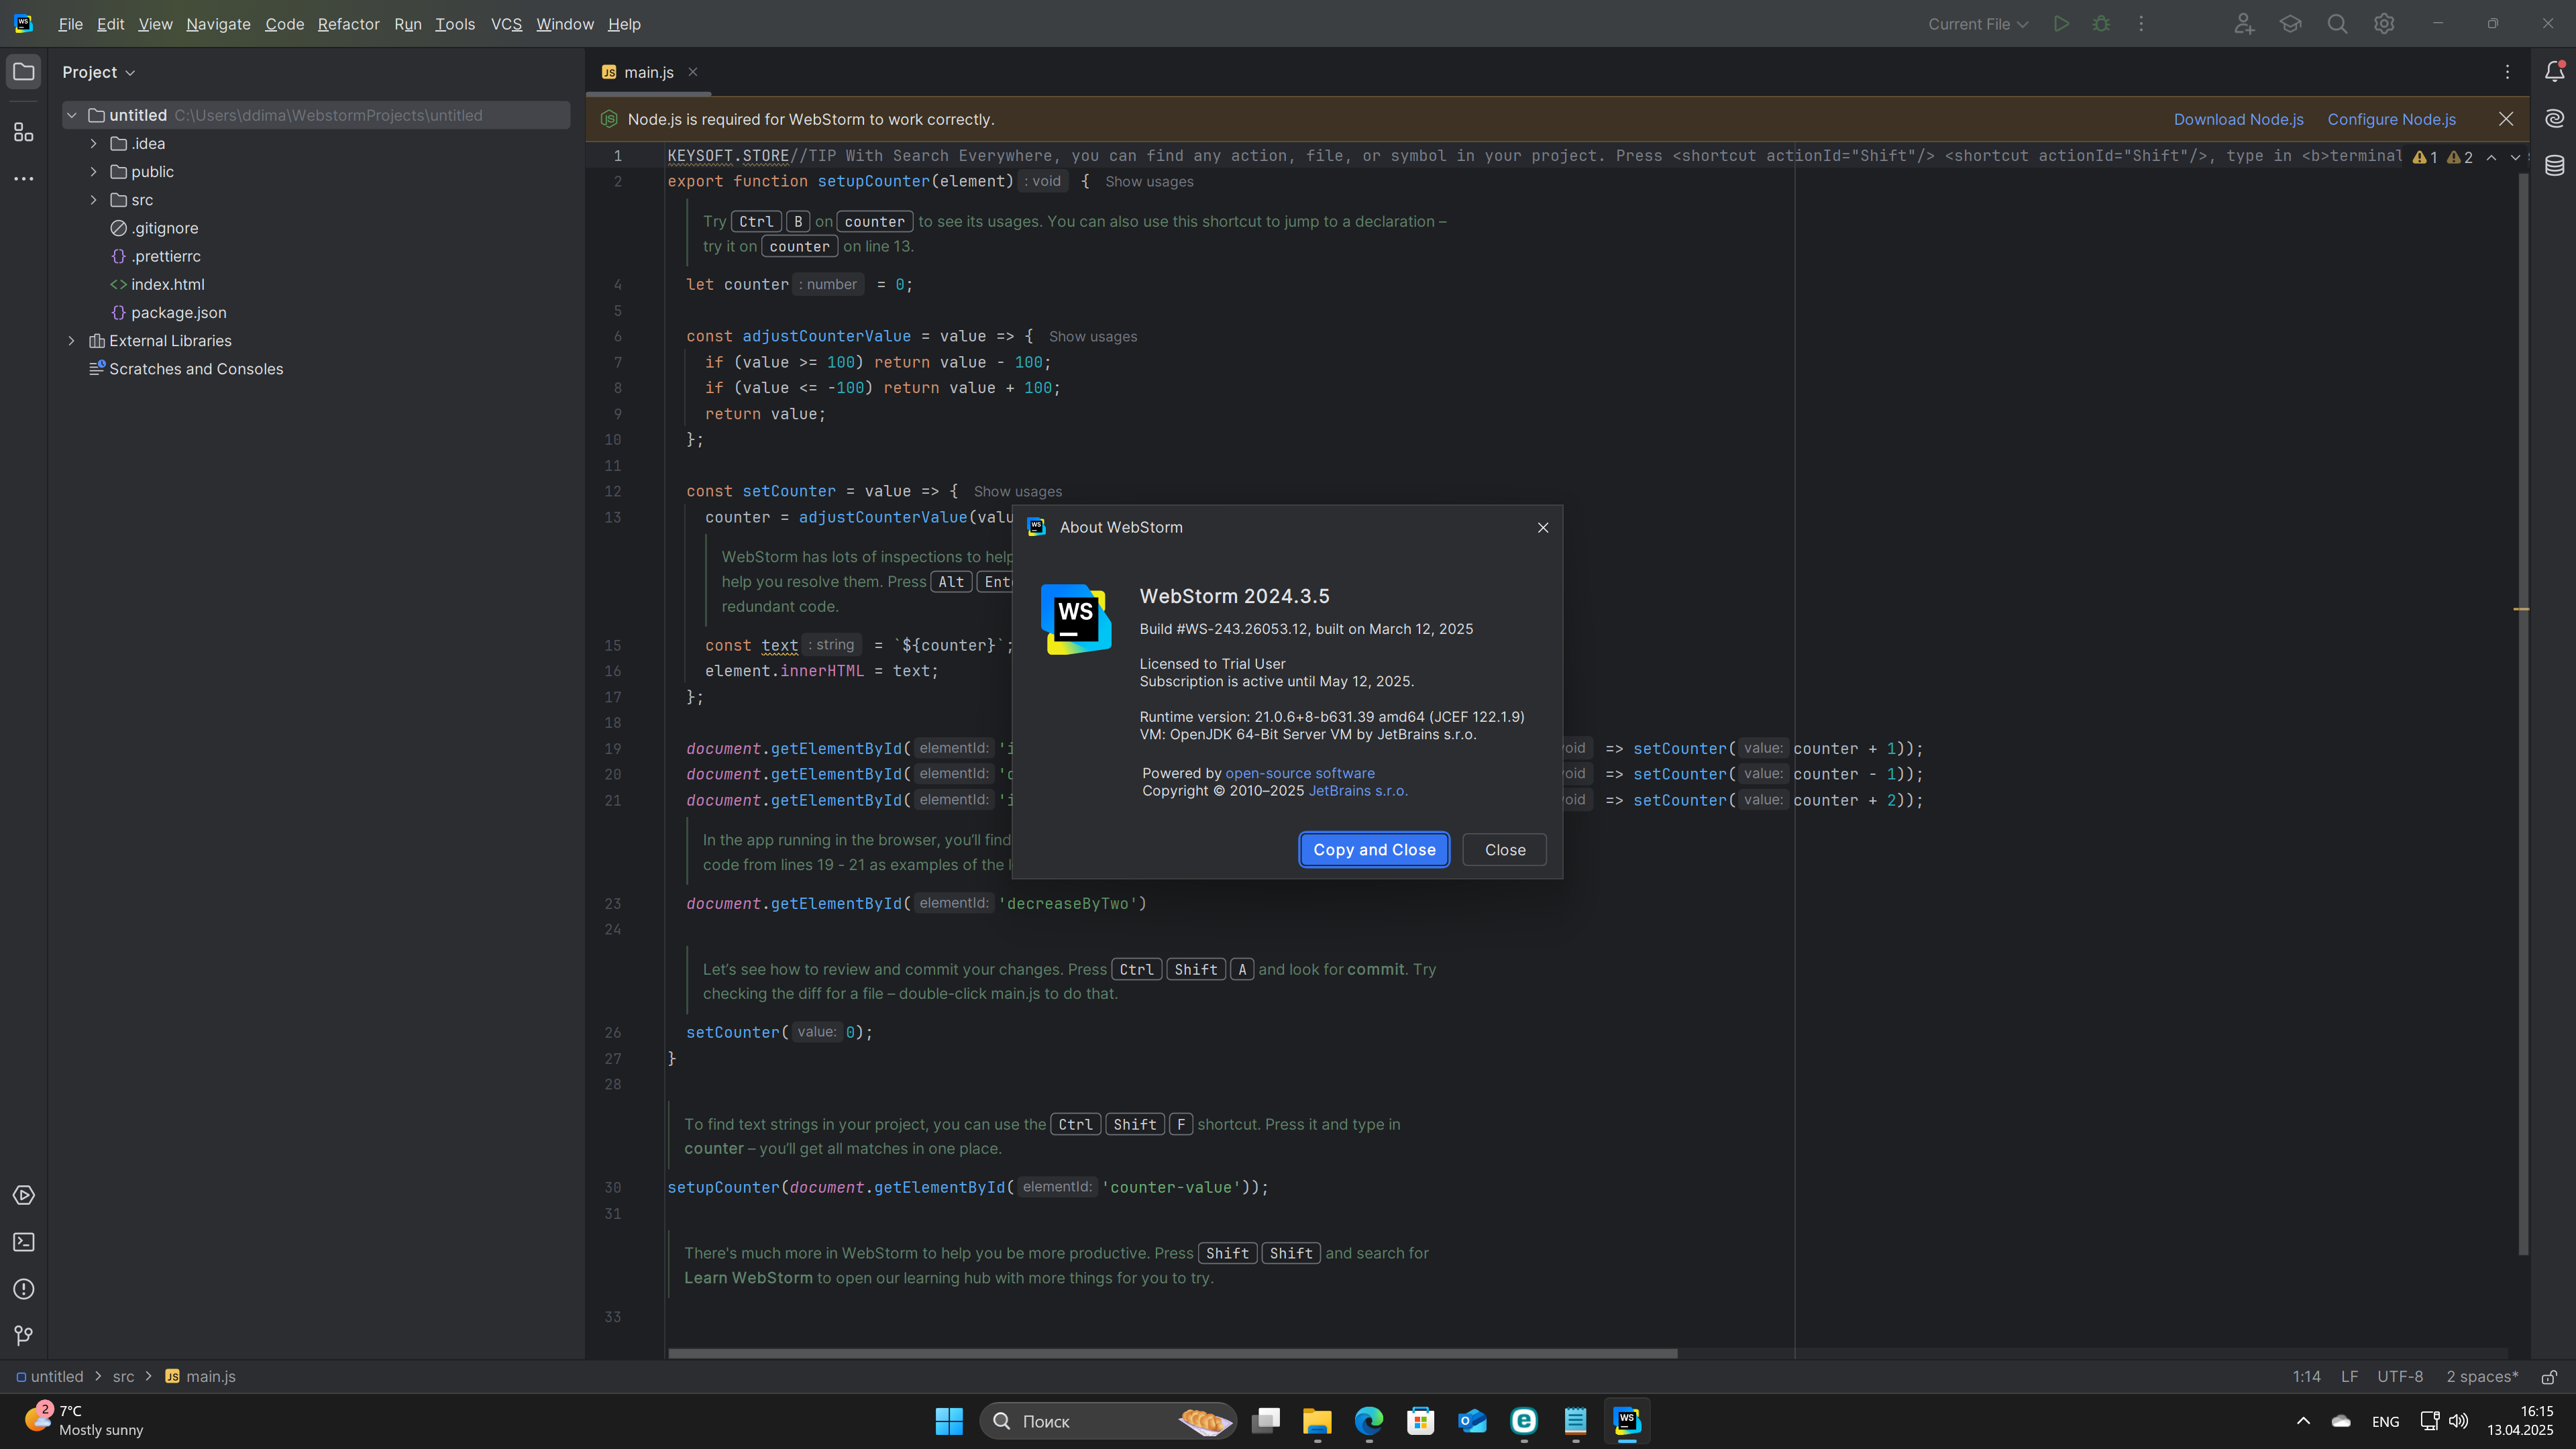Open the Navigate menu
The height and width of the screenshot is (1449, 2576).
pyautogui.click(x=218, y=24)
